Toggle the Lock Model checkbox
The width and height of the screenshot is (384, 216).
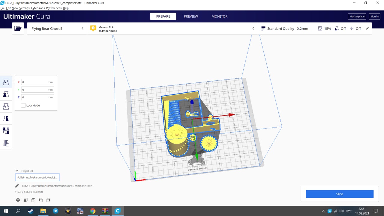(x=23, y=105)
